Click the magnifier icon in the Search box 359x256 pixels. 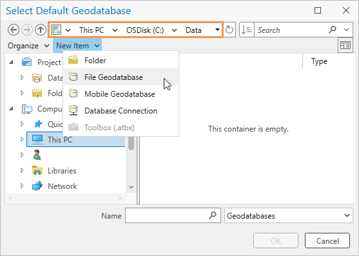(332, 30)
